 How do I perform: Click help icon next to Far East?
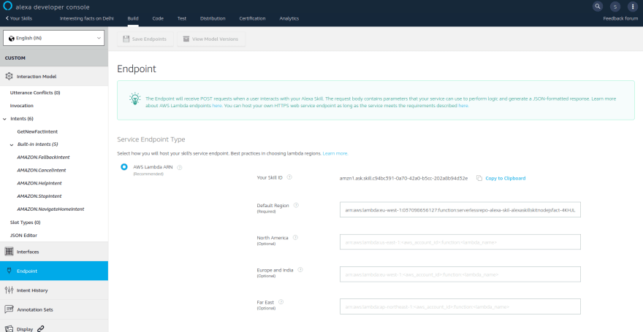pyautogui.click(x=281, y=301)
